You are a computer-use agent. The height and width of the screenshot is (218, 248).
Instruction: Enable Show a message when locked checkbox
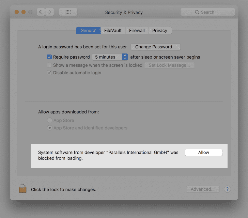49,65
